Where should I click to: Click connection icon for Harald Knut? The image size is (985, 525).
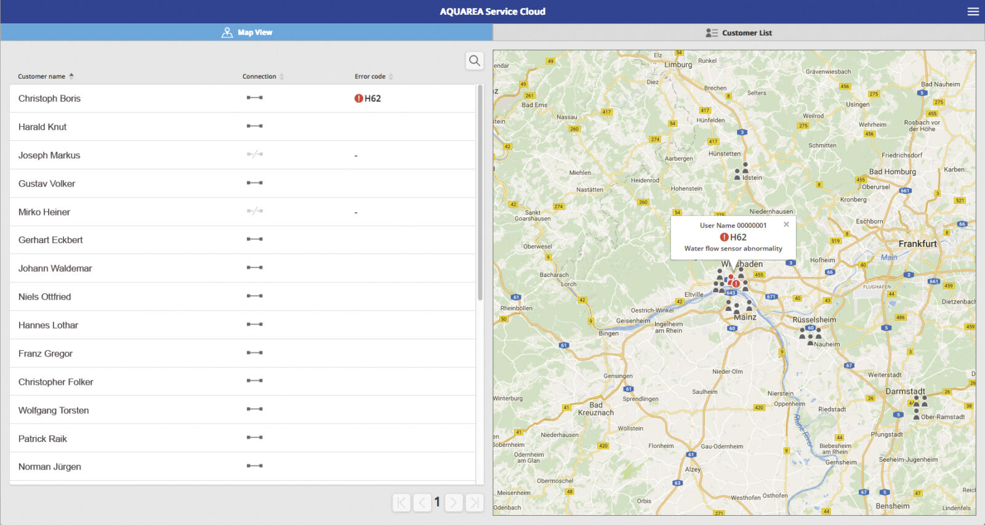pyautogui.click(x=255, y=126)
